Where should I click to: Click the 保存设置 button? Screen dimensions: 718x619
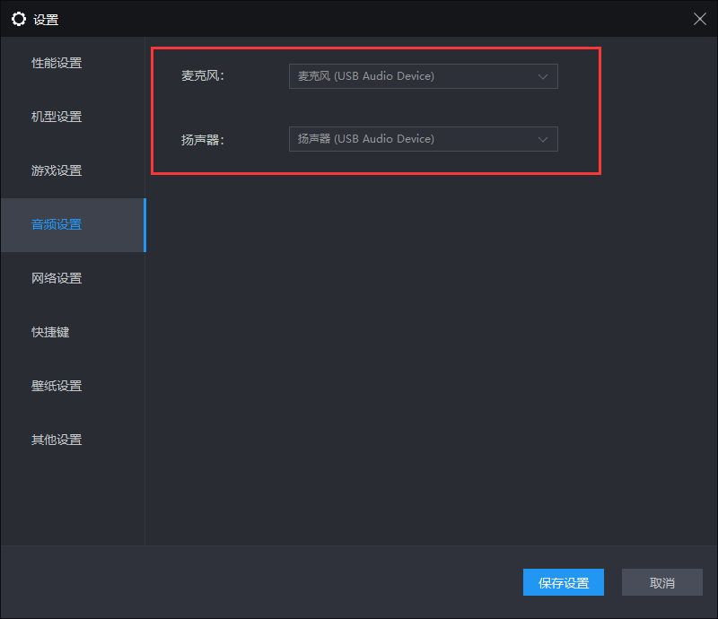564,583
